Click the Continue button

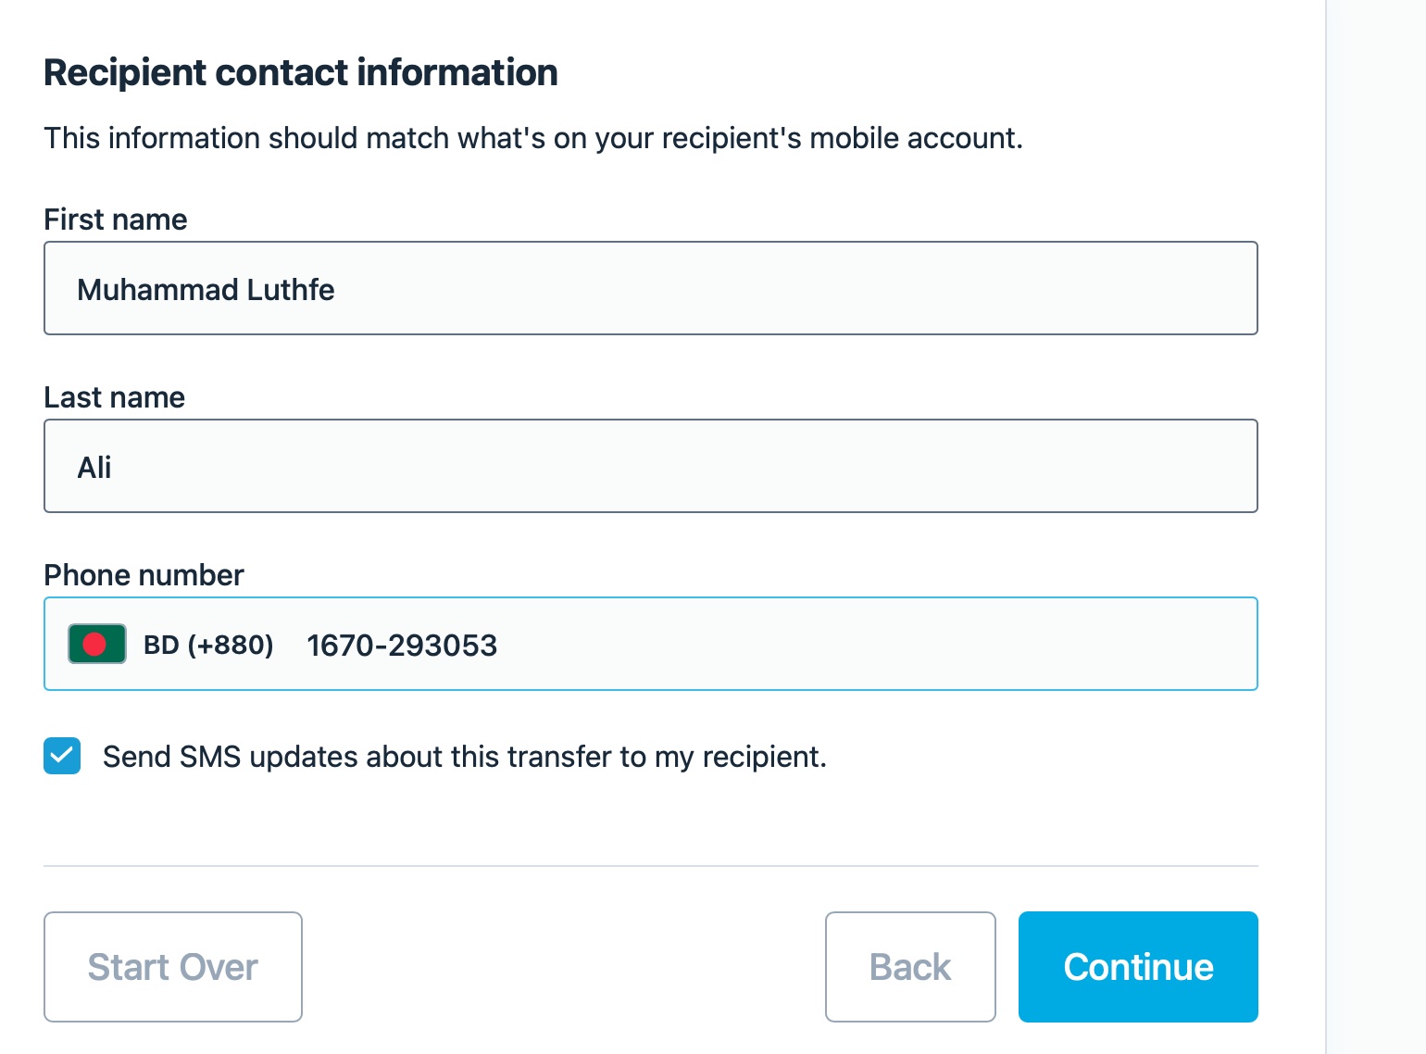[1138, 967]
